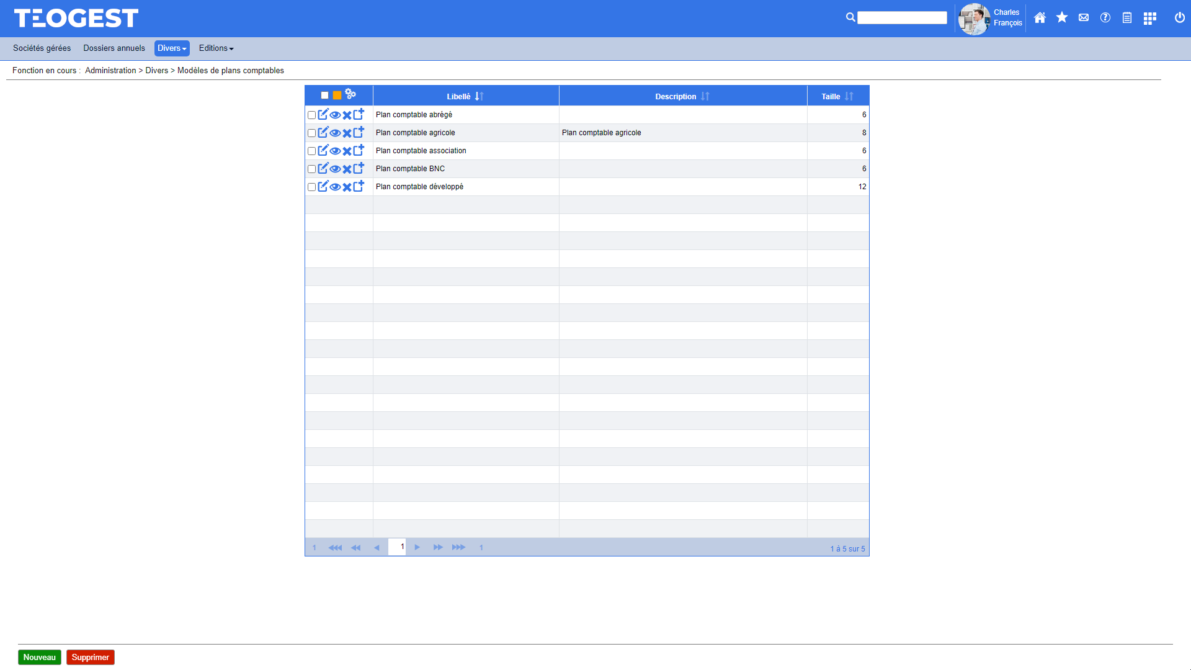Edit the Plan comptable abrégé row
1191x670 pixels.
click(323, 115)
